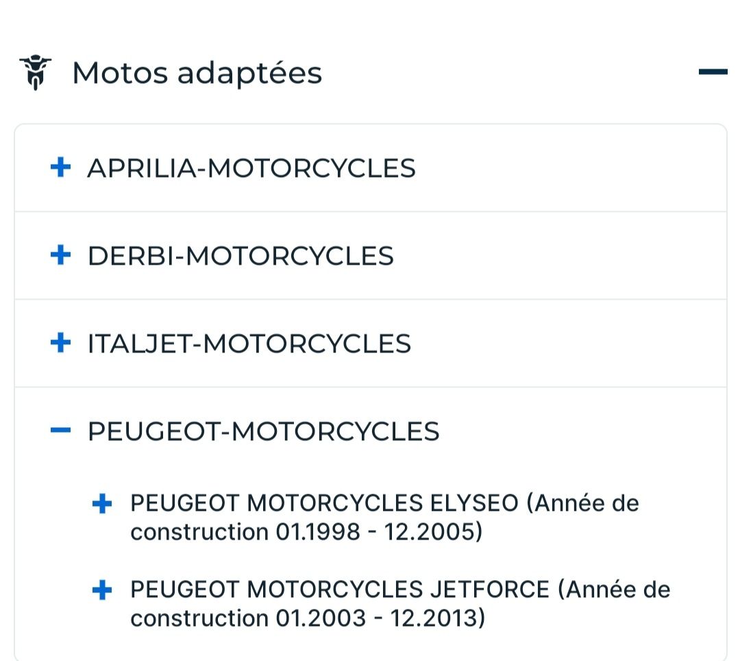Viewport: 740px width, 661px height.
Task: Expand ITALJET-MOTORCYCLES using its plus icon
Action: coord(61,343)
